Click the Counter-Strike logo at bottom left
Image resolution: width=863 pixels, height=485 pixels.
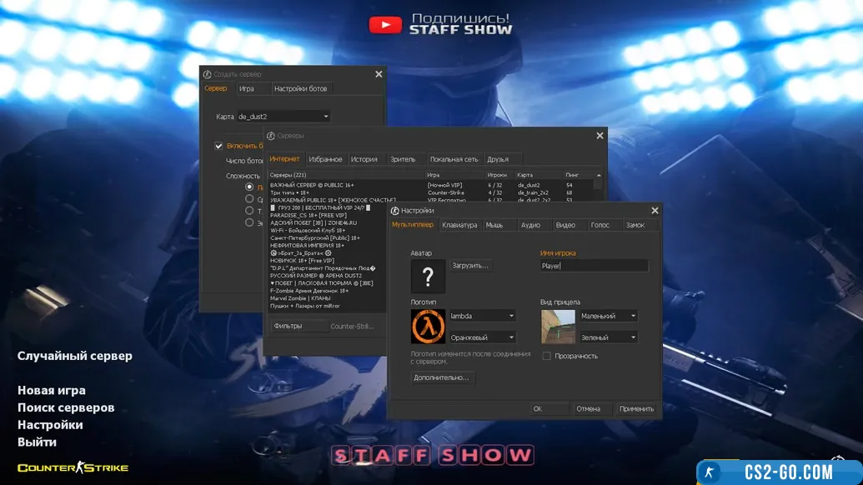click(73, 467)
